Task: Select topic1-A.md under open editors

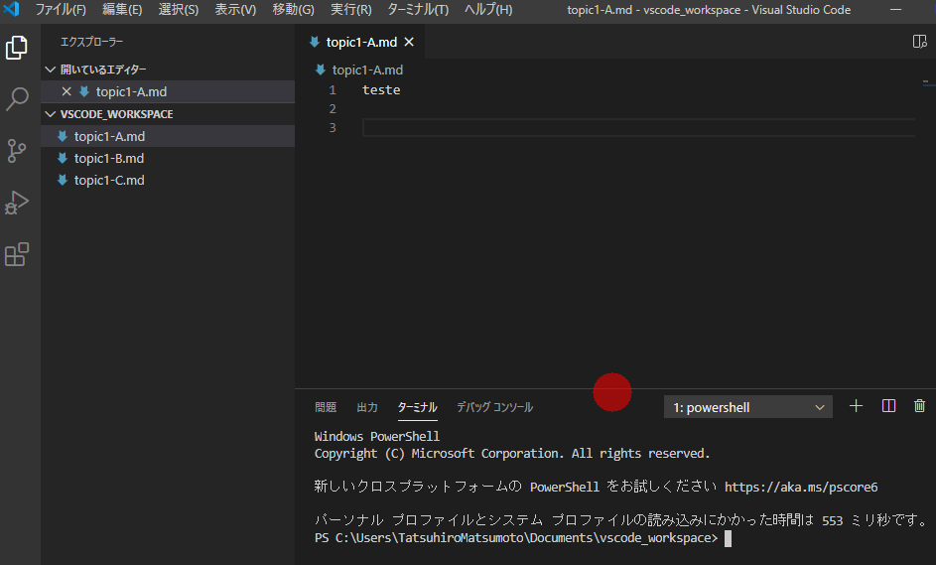Action: tap(168, 91)
